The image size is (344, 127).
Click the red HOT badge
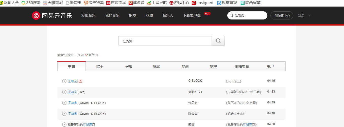click(207, 13)
